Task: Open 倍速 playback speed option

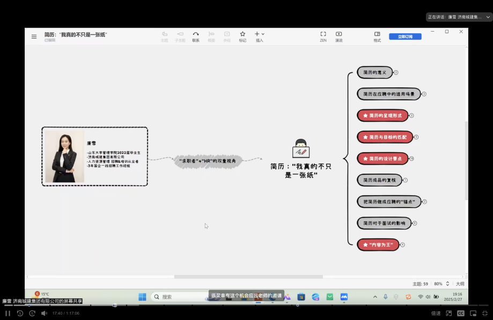Action: coord(436,313)
